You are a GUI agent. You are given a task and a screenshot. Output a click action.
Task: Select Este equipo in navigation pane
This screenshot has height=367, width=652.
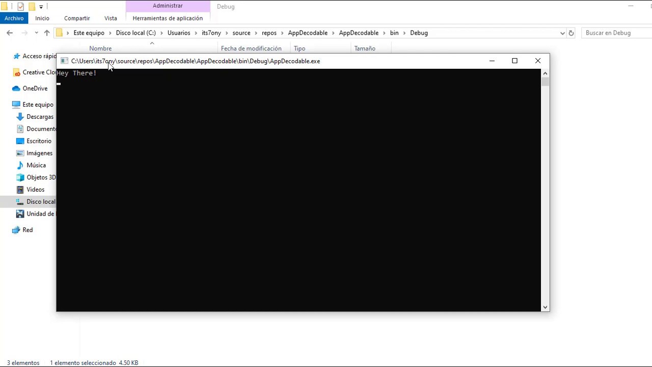38,104
